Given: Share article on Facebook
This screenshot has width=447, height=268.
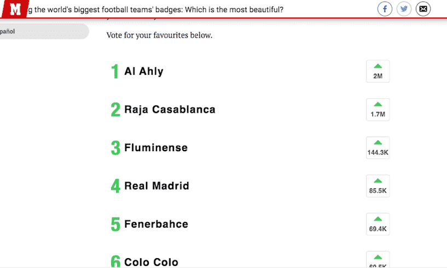Looking at the screenshot, I should pos(385,9).
